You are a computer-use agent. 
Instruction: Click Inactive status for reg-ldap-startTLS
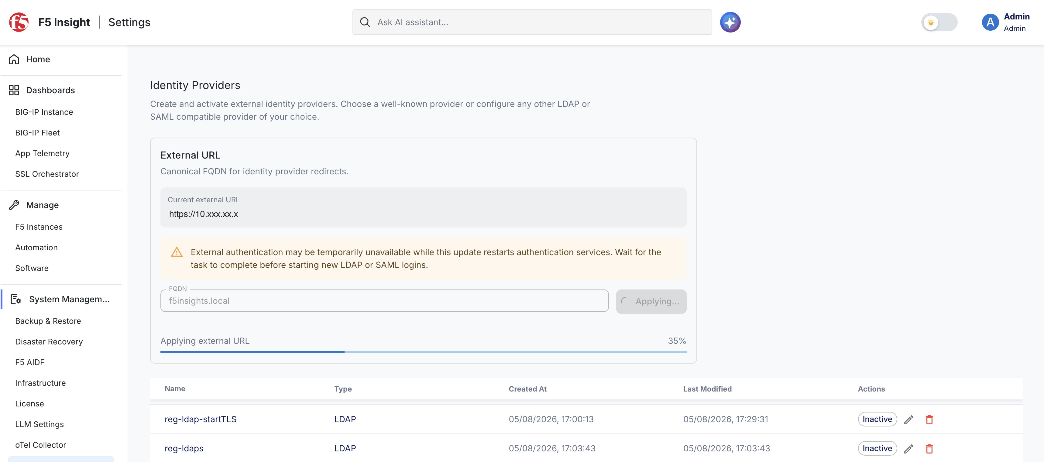pos(877,419)
